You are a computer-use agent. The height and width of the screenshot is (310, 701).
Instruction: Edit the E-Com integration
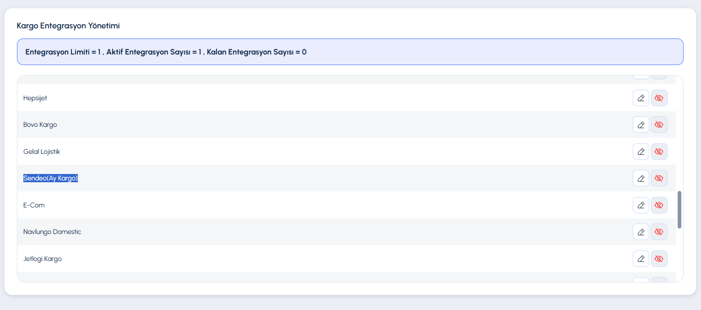(x=641, y=205)
